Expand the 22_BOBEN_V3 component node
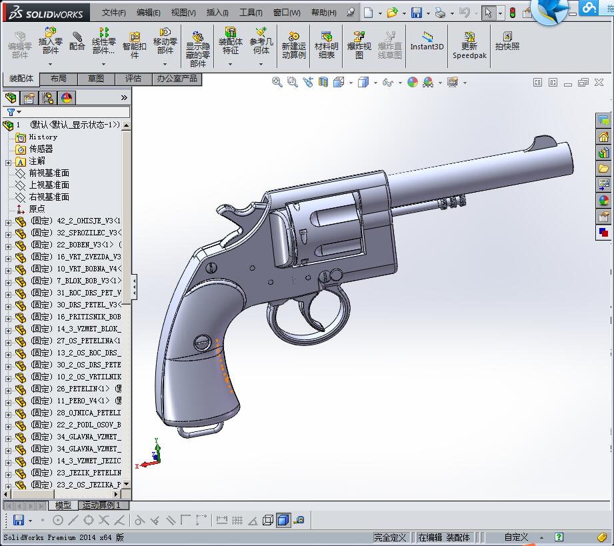The height and width of the screenshot is (546, 614). pos(8,247)
